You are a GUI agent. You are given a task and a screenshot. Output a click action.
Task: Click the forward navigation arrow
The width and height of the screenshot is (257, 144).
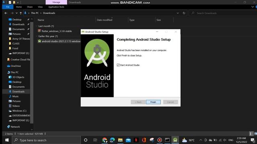(x=12, y=13)
